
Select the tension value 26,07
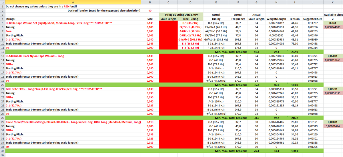point(294,122)
